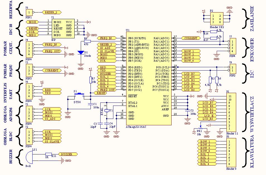Select the P3 Header 8 connector

pos(231,153)
